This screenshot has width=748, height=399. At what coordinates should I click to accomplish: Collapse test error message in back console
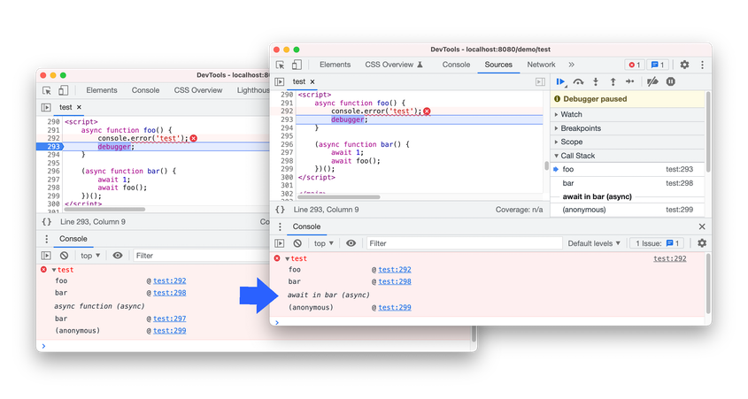pyautogui.click(x=54, y=270)
